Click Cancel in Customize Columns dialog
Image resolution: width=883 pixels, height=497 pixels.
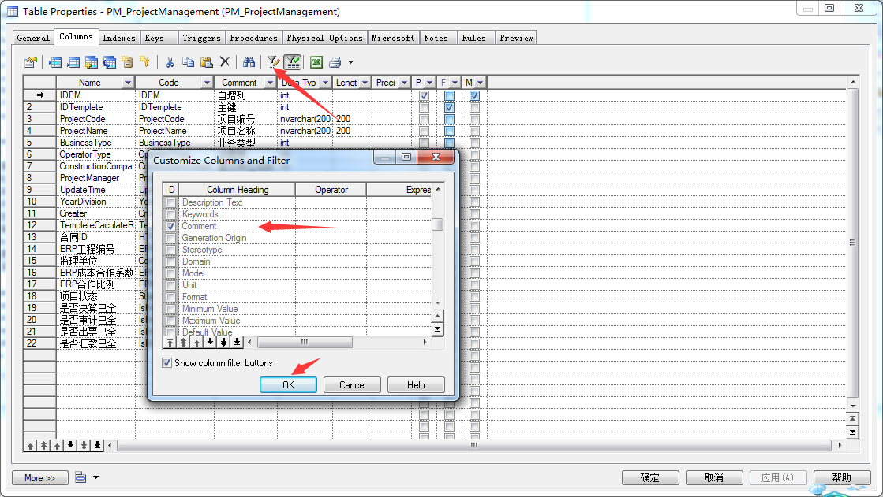pyautogui.click(x=353, y=384)
